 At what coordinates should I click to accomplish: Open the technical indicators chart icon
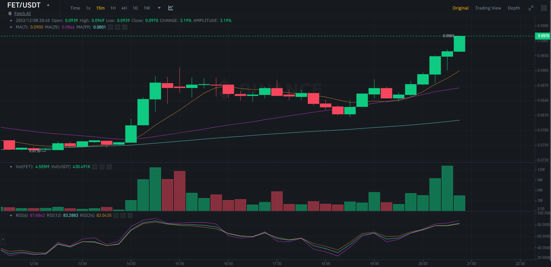click(171, 8)
